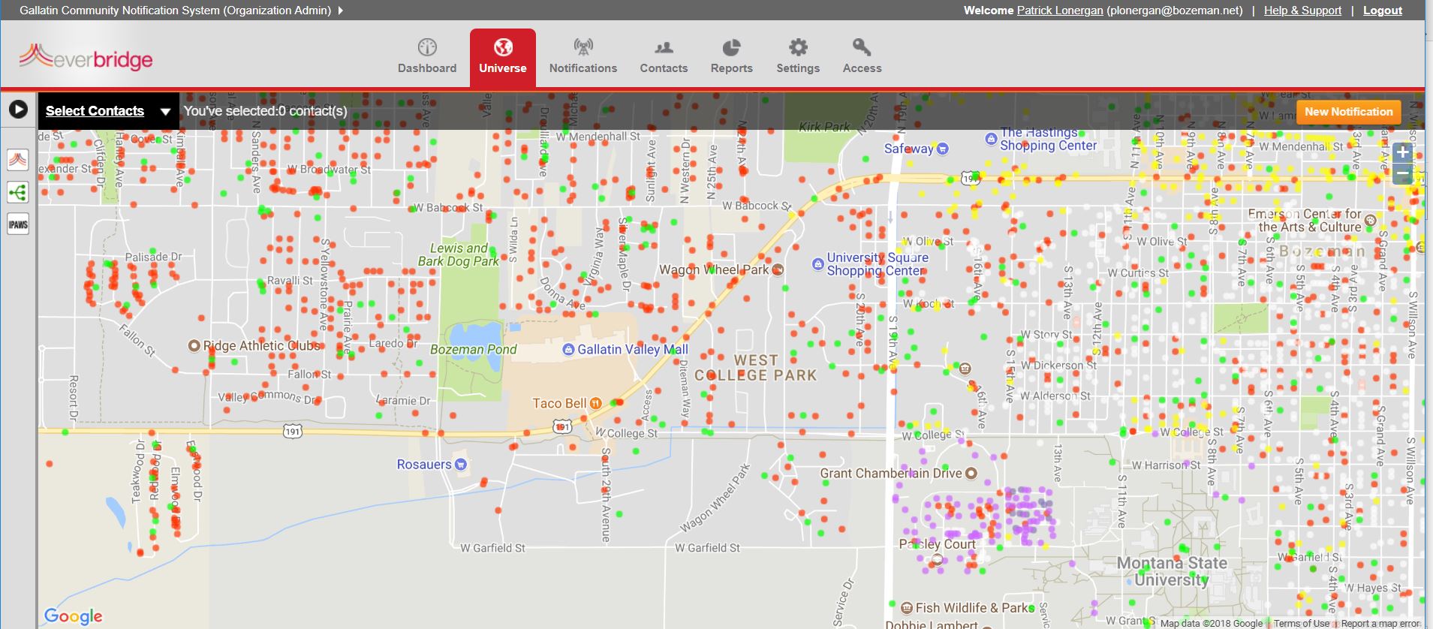This screenshot has width=1433, height=629.
Task: Click the Taco Bell restaurant map pin
Action: tap(596, 403)
